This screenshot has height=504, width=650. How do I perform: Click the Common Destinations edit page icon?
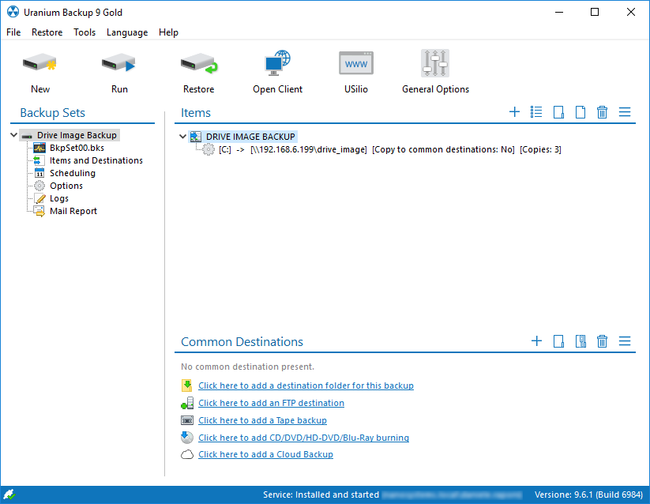(x=558, y=341)
